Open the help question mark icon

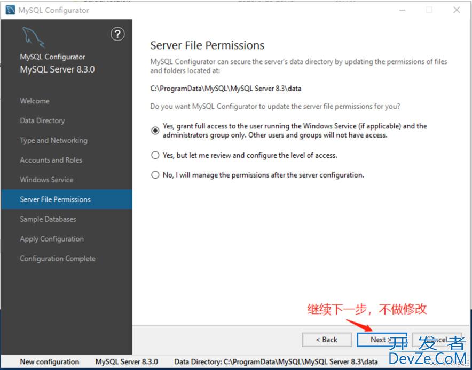pos(117,34)
